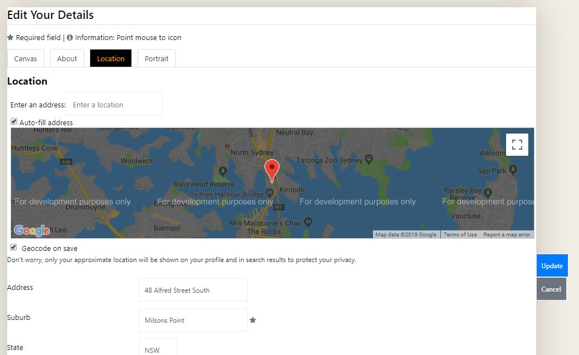The width and height of the screenshot is (579, 355).
Task: Click the Location section heading
Action: click(27, 81)
